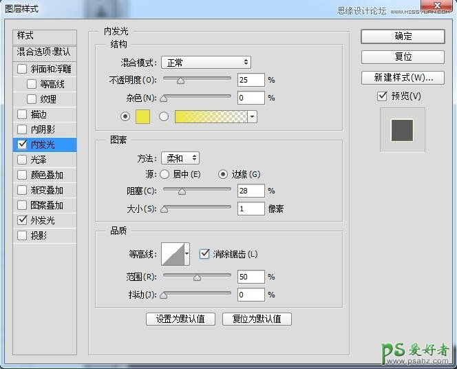Select the 渐变叠加 style entry
This screenshot has width=457, height=369.
(x=47, y=190)
